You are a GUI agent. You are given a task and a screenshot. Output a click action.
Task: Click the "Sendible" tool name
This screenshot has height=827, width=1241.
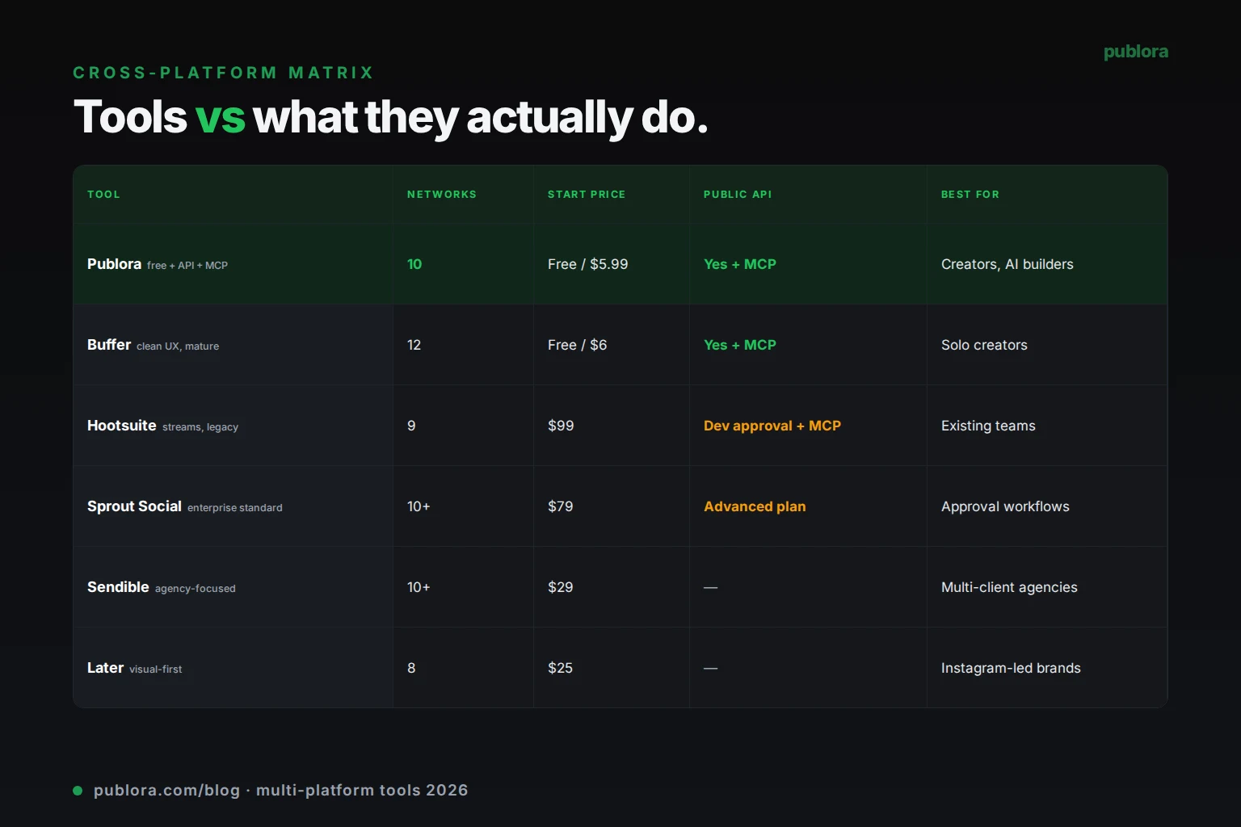118,587
